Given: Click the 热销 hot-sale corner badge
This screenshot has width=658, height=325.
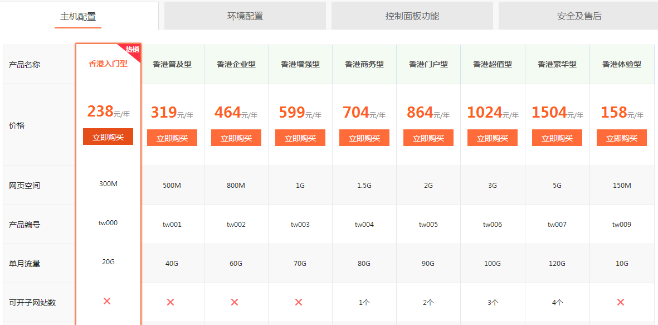Looking at the screenshot, I should [133, 50].
